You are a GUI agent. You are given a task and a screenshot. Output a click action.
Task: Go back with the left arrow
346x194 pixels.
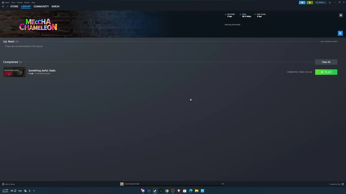[3, 6]
